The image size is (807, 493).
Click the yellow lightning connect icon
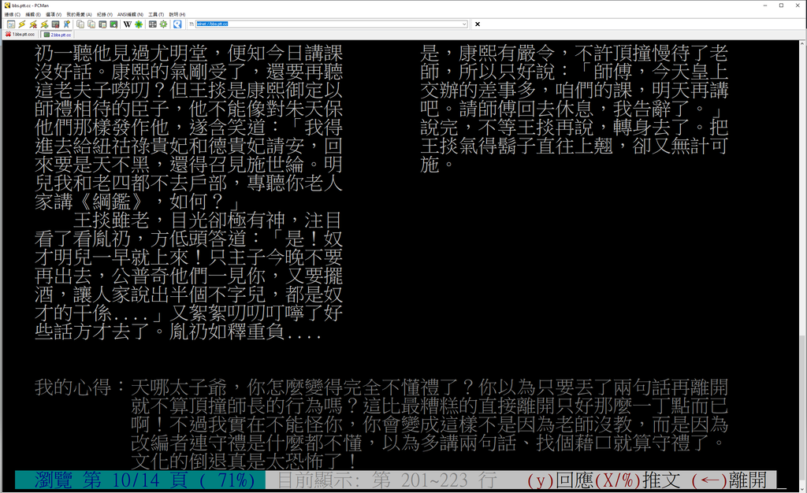(x=22, y=24)
